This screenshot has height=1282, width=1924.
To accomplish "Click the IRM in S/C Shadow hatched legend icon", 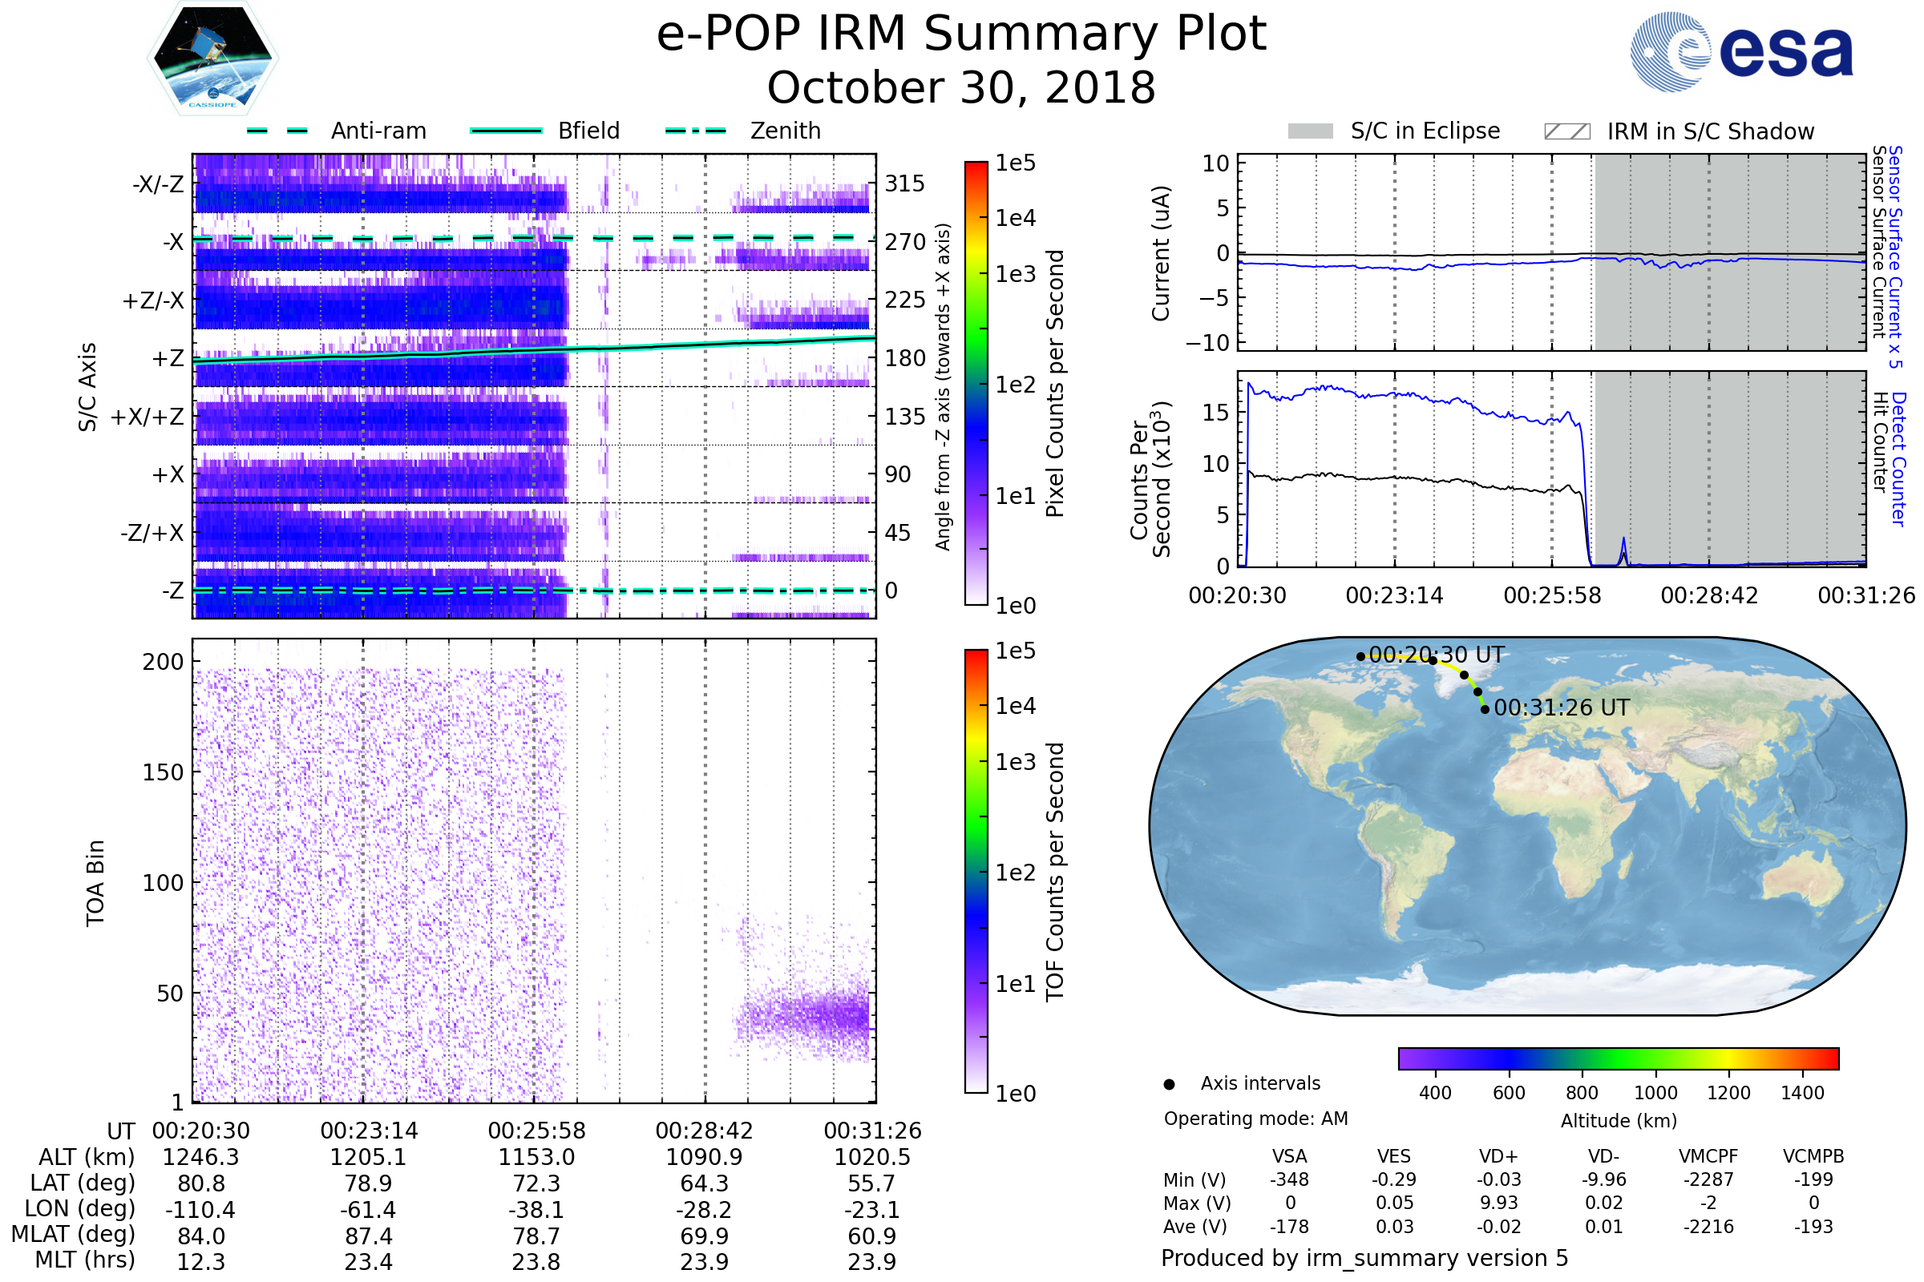I will [x=1566, y=131].
